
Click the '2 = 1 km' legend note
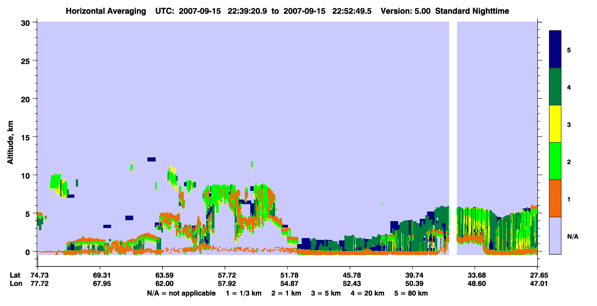coord(287,293)
